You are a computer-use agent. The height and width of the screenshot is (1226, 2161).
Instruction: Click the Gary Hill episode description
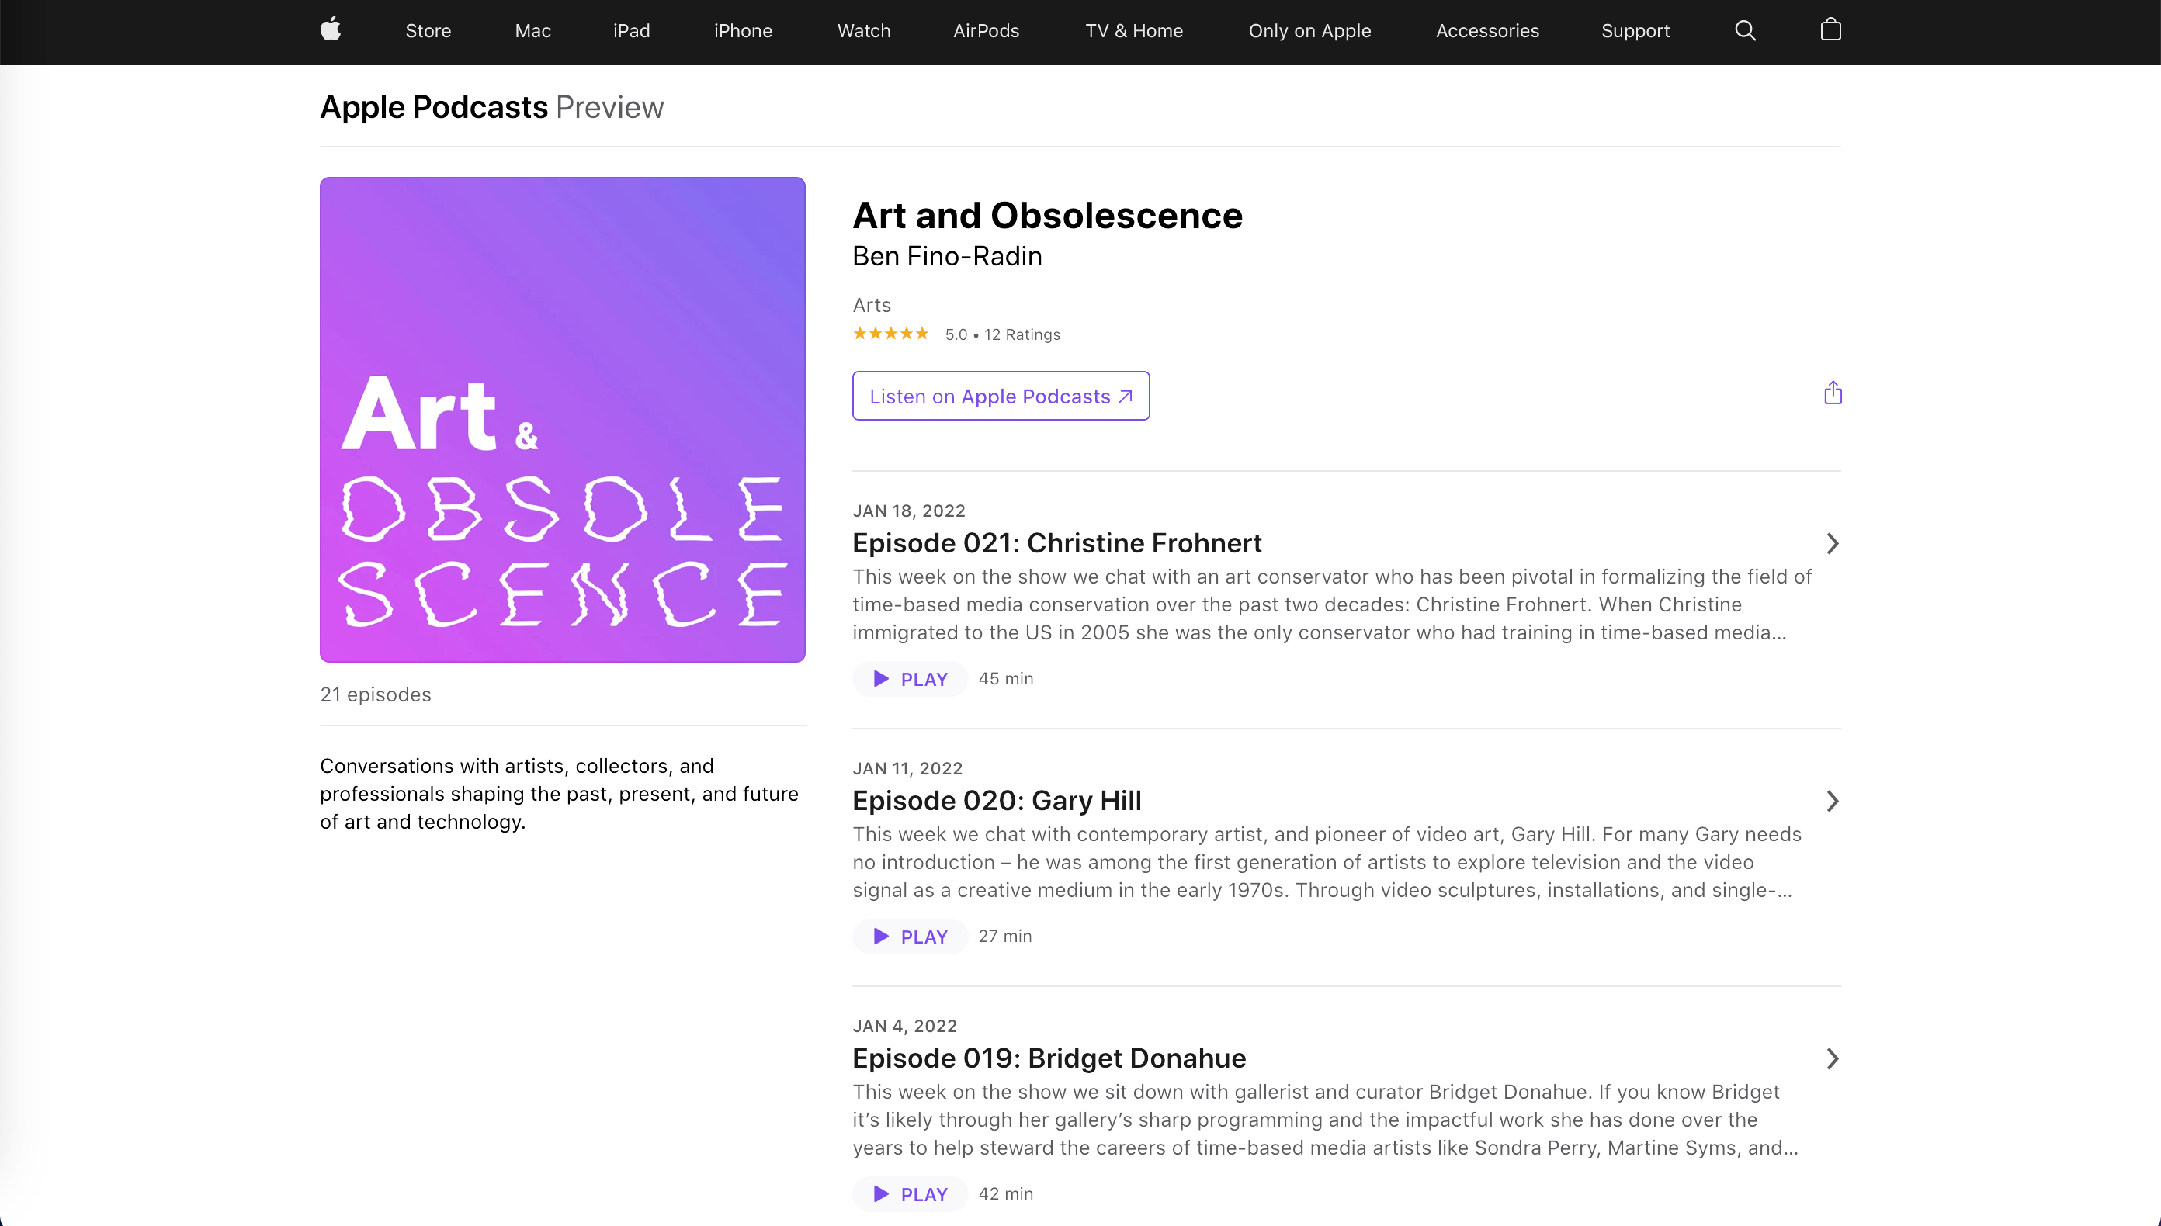1327,862
